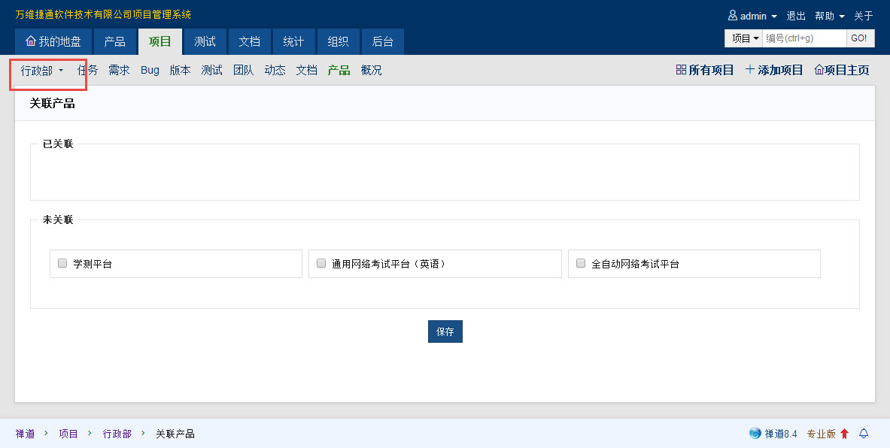The width and height of the screenshot is (890, 448).
Task: Check the 全自动网络考试平台 checkbox
Action: tap(581, 263)
